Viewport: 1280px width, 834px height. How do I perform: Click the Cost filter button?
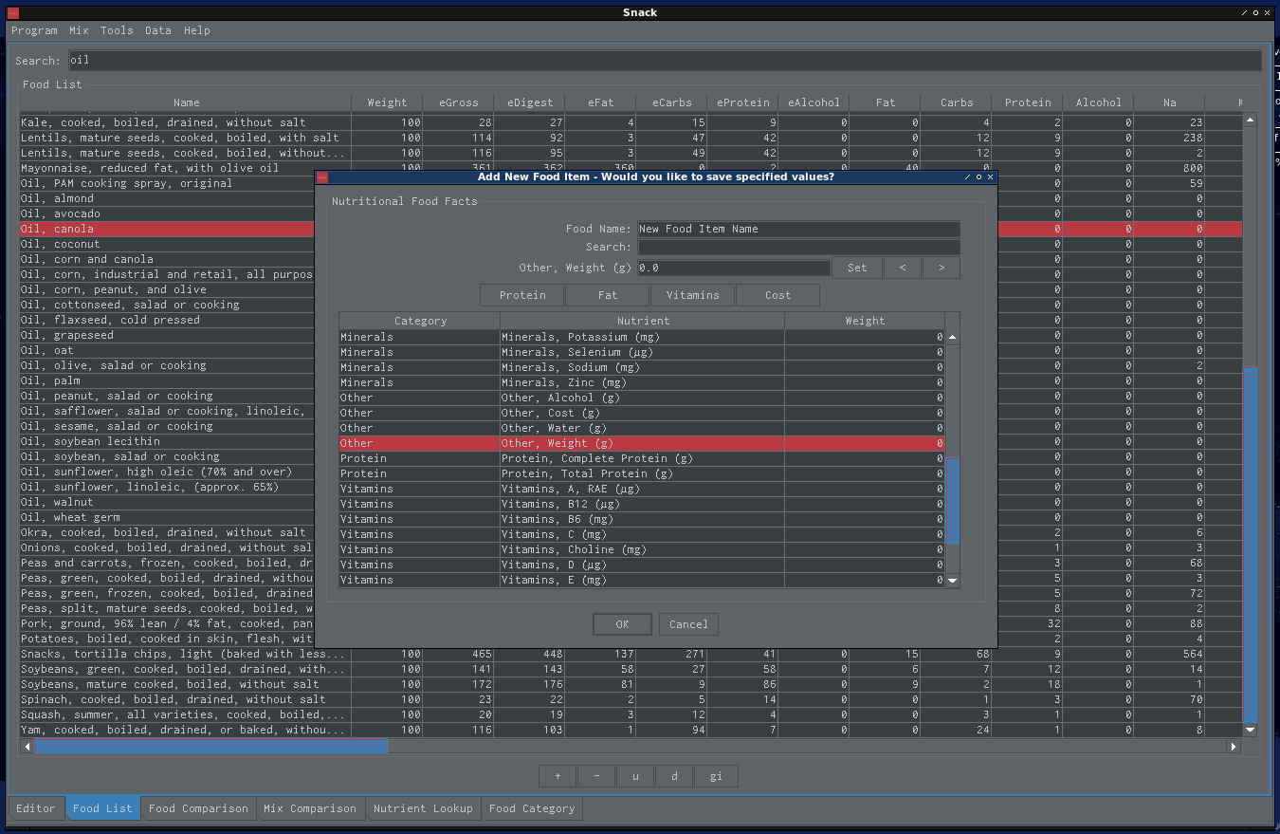coord(777,295)
